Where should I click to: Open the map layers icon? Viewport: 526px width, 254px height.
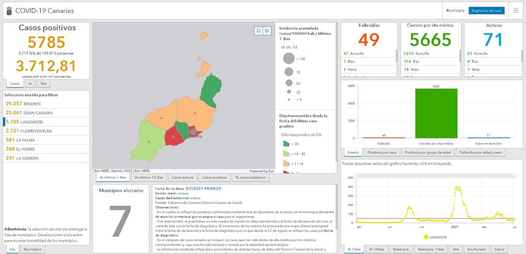[267, 30]
